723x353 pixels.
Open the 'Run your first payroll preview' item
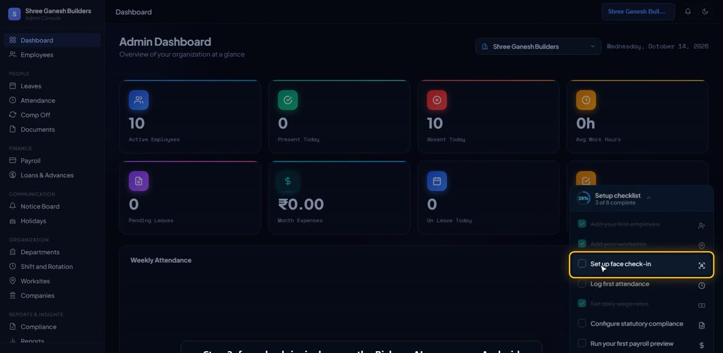(642, 343)
